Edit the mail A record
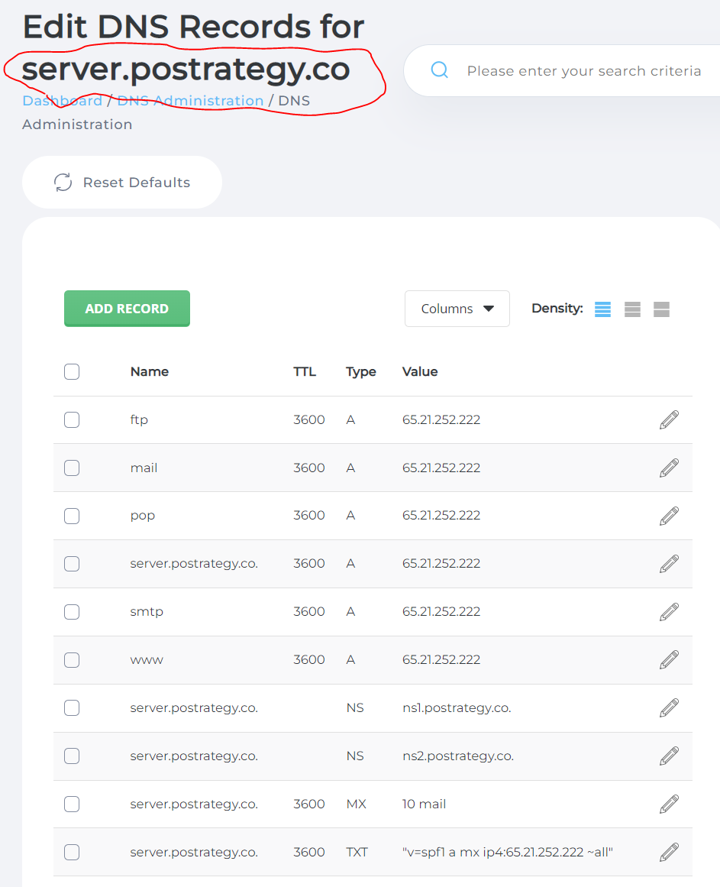Screen dimensions: 720x887 (668, 468)
